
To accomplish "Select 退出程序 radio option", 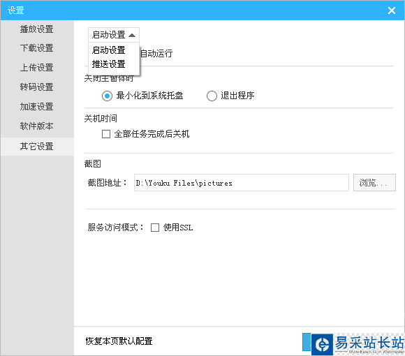I will (212, 96).
